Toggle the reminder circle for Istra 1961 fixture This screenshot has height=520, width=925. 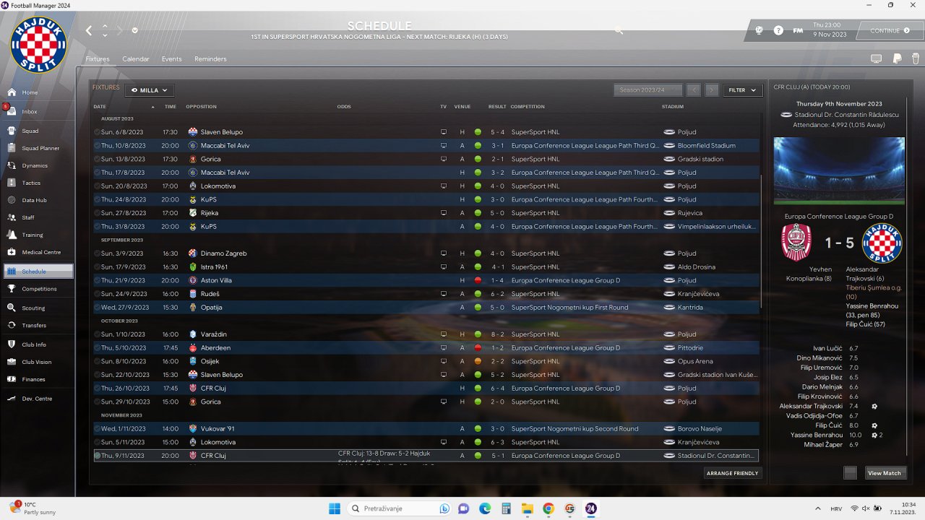click(97, 267)
